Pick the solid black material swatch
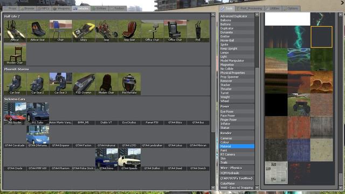Screen dimensions: 345x194 [276, 105]
